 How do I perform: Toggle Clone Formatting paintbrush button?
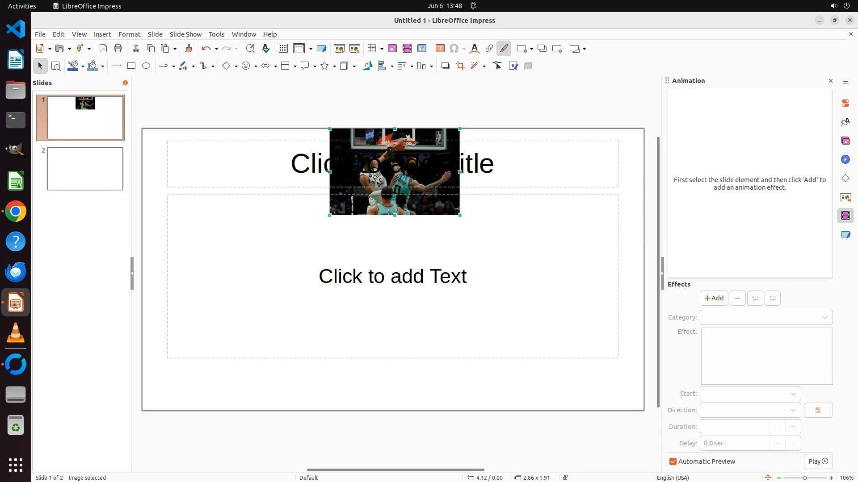(189, 49)
